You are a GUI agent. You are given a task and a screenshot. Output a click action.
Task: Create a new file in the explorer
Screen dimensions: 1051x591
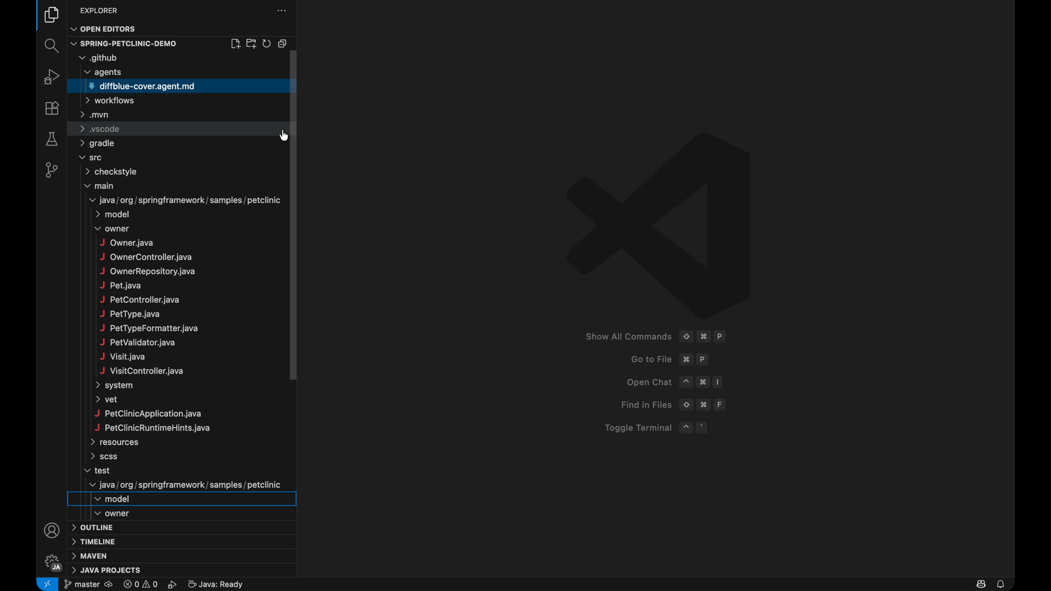(236, 44)
